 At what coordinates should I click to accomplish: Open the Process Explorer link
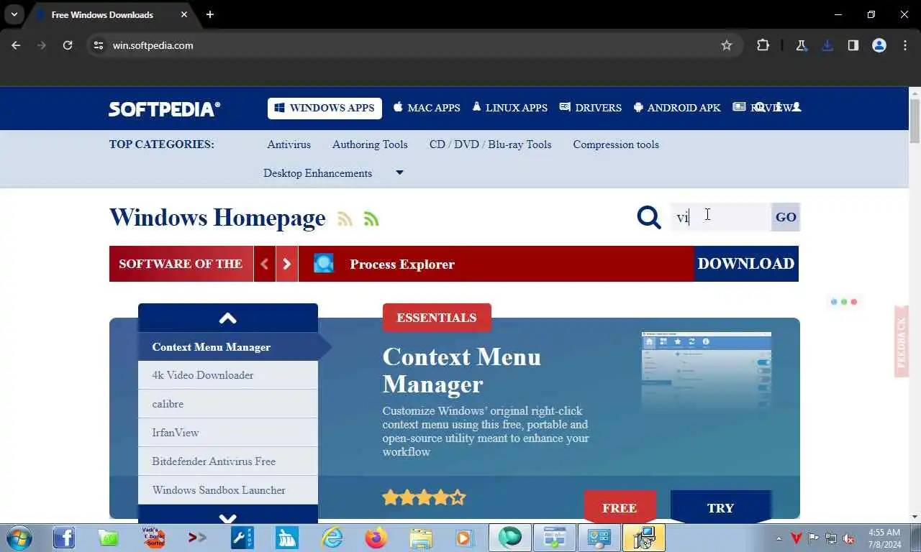click(x=402, y=264)
